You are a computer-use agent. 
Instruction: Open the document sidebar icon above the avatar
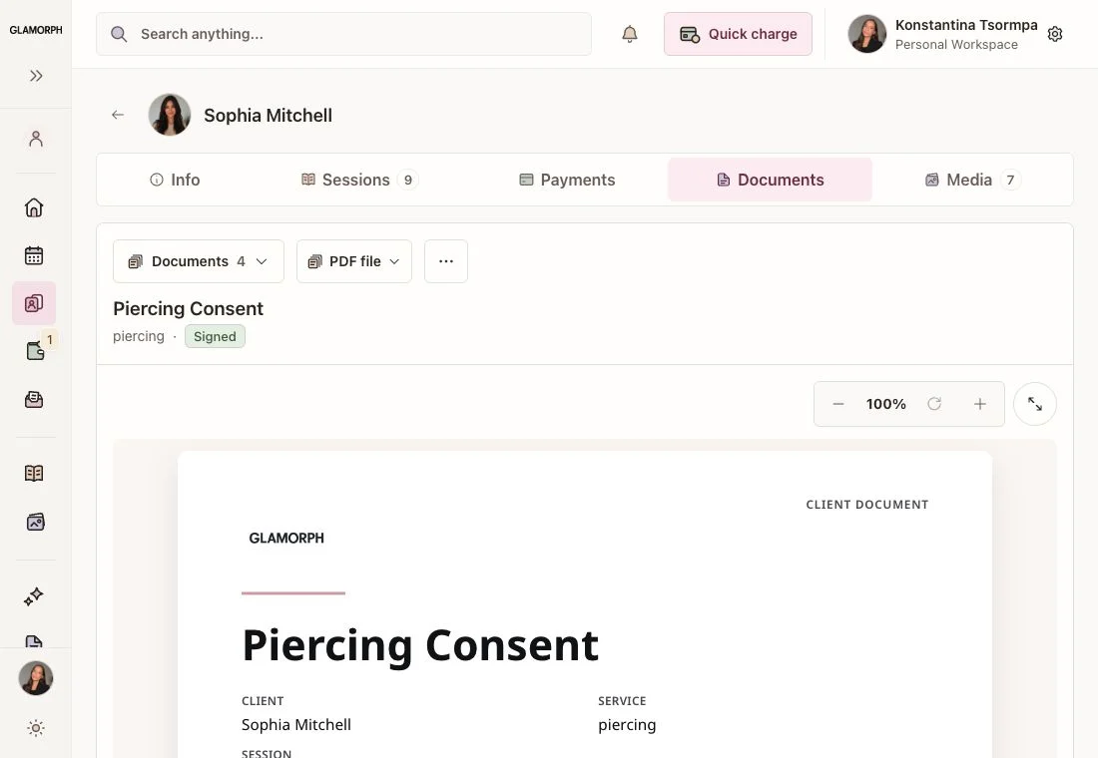[x=34, y=640]
